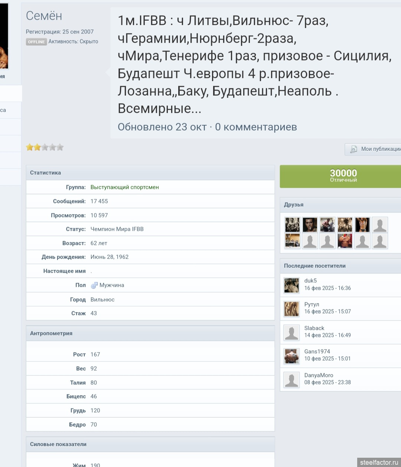Screen dimensions: 401x467
Task: Open the fourth friend avatar in the bottom row
Action: pos(345,241)
